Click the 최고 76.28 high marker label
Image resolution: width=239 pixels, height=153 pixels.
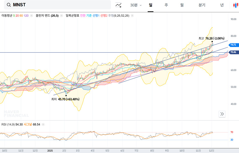pyautogui.click(x=212, y=38)
